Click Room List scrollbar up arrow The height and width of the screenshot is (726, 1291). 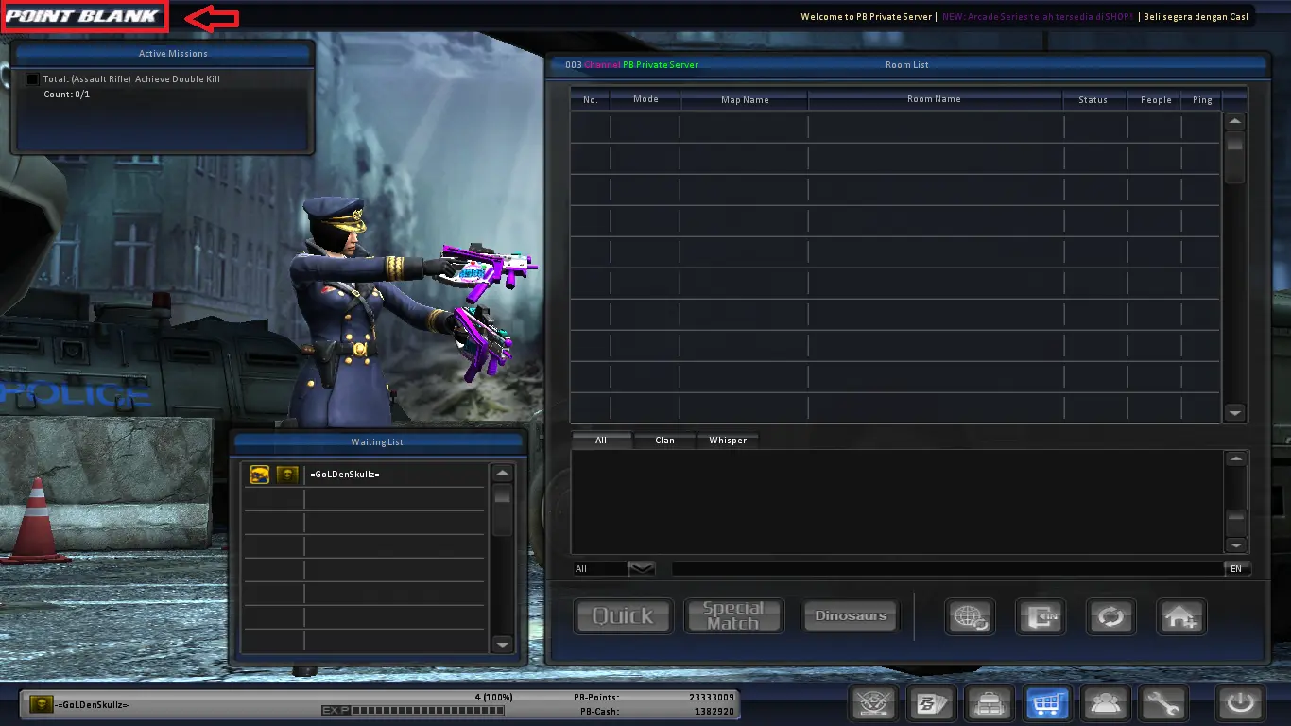tap(1235, 121)
